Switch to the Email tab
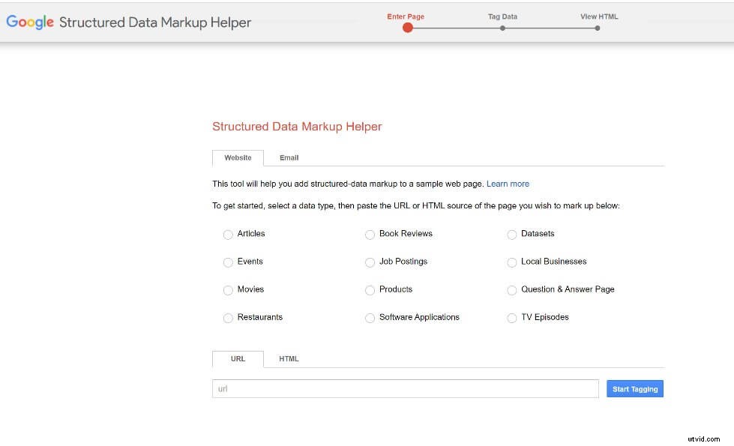The width and height of the screenshot is (734, 446). [289, 157]
